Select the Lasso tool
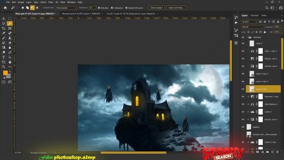The width and height of the screenshot is (284, 160). point(4,24)
